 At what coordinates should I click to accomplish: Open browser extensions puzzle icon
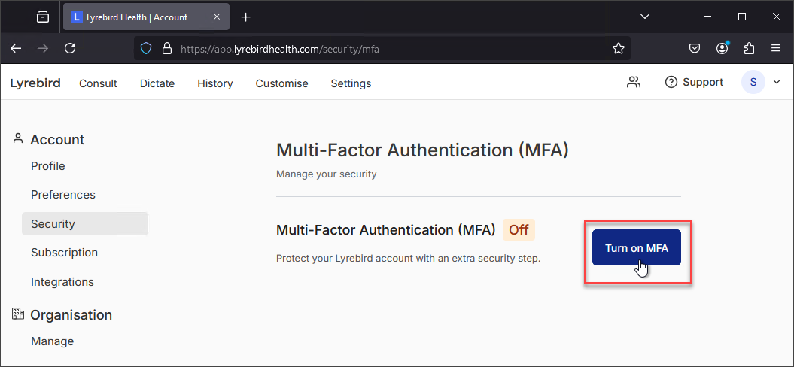pyautogui.click(x=749, y=49)
